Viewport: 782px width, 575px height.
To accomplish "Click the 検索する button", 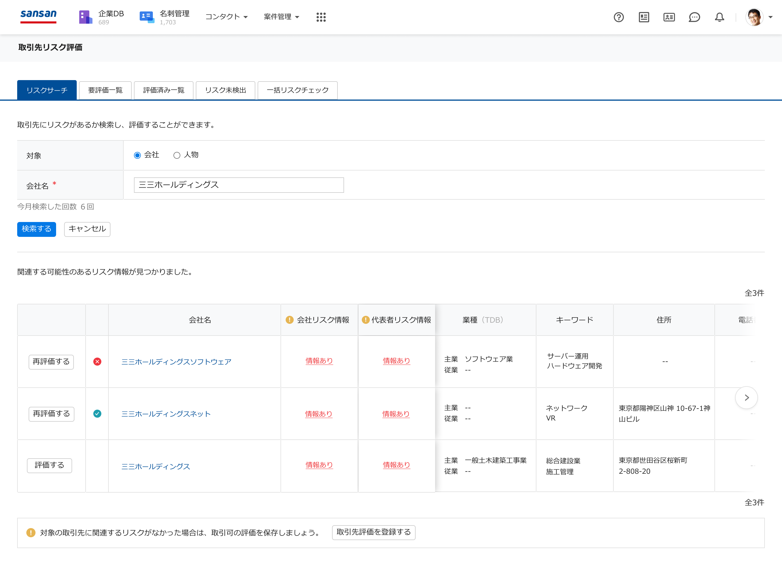I will (36, 229).
